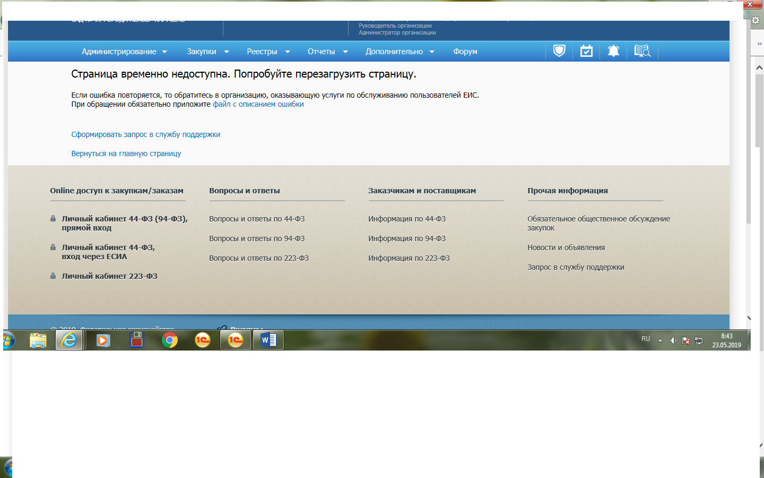Click the volume speaker icon in system tray
Image resolution: width=764 pixels, height=478 pixels.
673,340
